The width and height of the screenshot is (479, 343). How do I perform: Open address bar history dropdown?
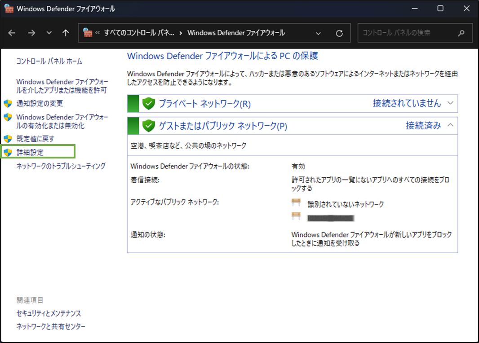(x=318, y=33)
